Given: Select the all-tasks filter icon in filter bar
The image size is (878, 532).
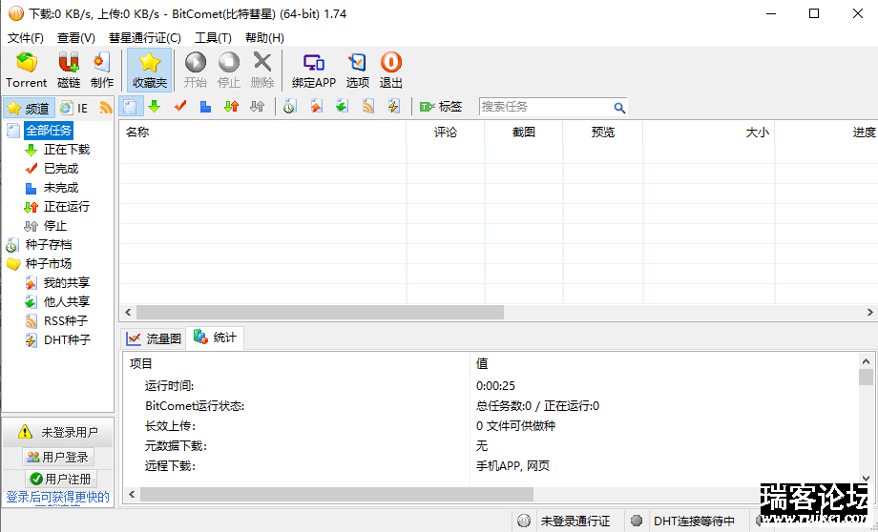Looking at the screenshot, I should [130, 106].
